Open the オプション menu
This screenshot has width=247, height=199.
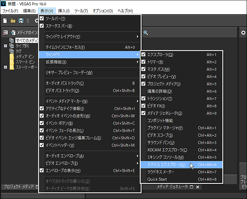coord(103,11)
